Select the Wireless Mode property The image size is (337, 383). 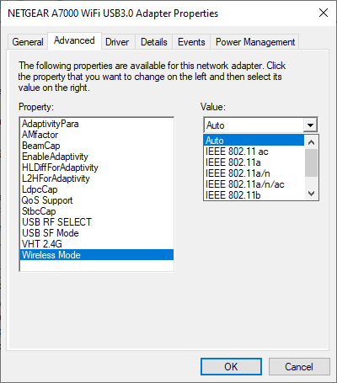[97, 255]
